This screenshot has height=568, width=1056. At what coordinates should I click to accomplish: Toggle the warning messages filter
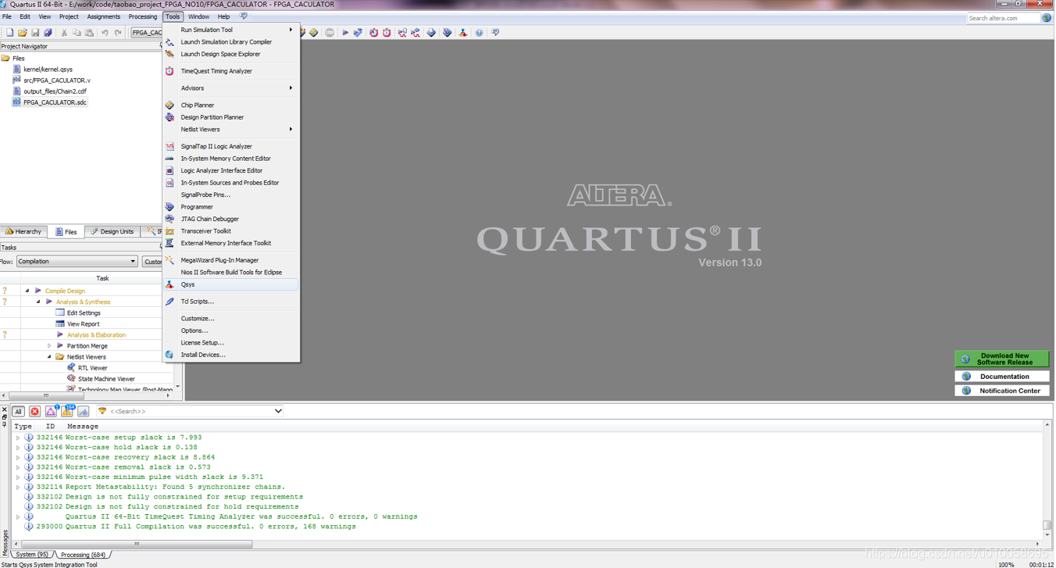[67, 412]
